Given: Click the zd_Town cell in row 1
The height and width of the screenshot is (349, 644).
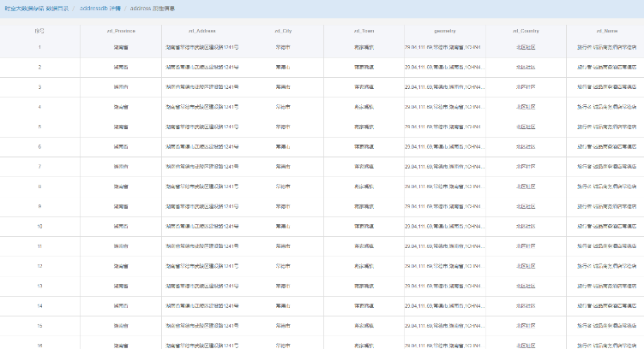Looking at the screenshot, I should pyautogui.click(x=364, y=48).
